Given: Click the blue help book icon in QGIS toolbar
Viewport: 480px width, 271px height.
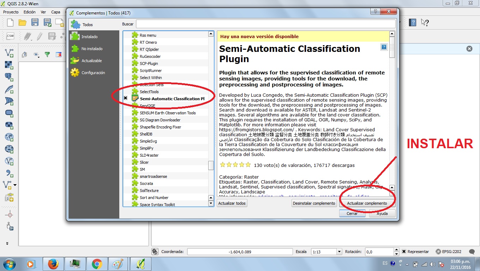Looking at the screenshot, I should click(412, 23).
